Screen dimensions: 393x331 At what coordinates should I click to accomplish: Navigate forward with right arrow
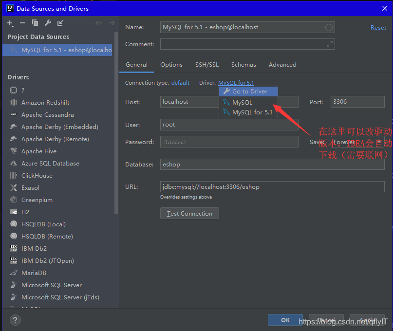[112, 23]
